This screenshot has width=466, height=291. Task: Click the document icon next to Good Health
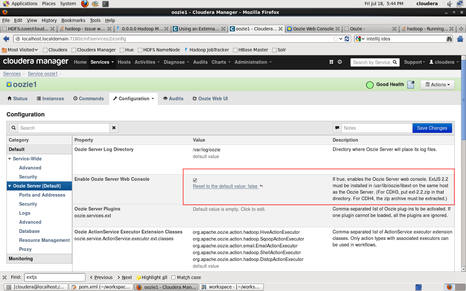pos(411,84)
